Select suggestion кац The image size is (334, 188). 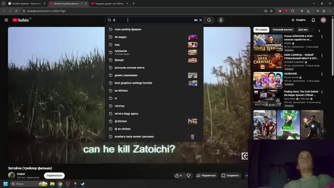pyautogui.click(x=154, y=45)
